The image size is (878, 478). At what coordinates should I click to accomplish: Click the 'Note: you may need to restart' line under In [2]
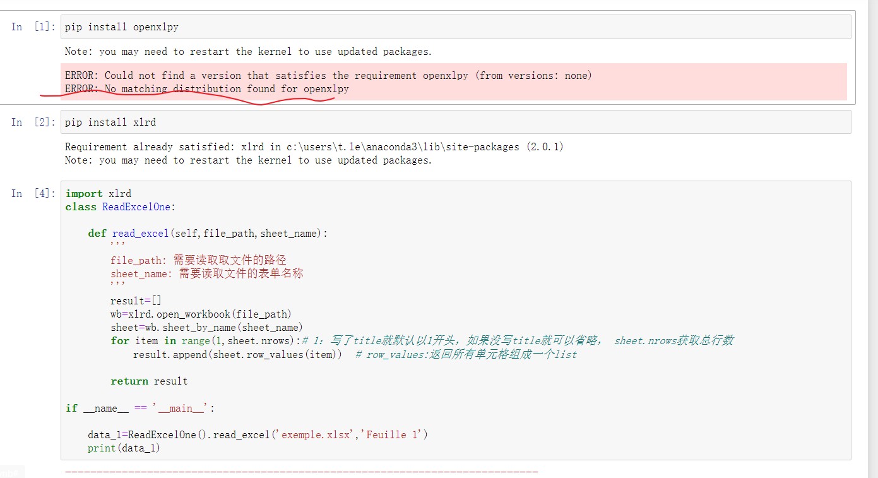point(249,160)
